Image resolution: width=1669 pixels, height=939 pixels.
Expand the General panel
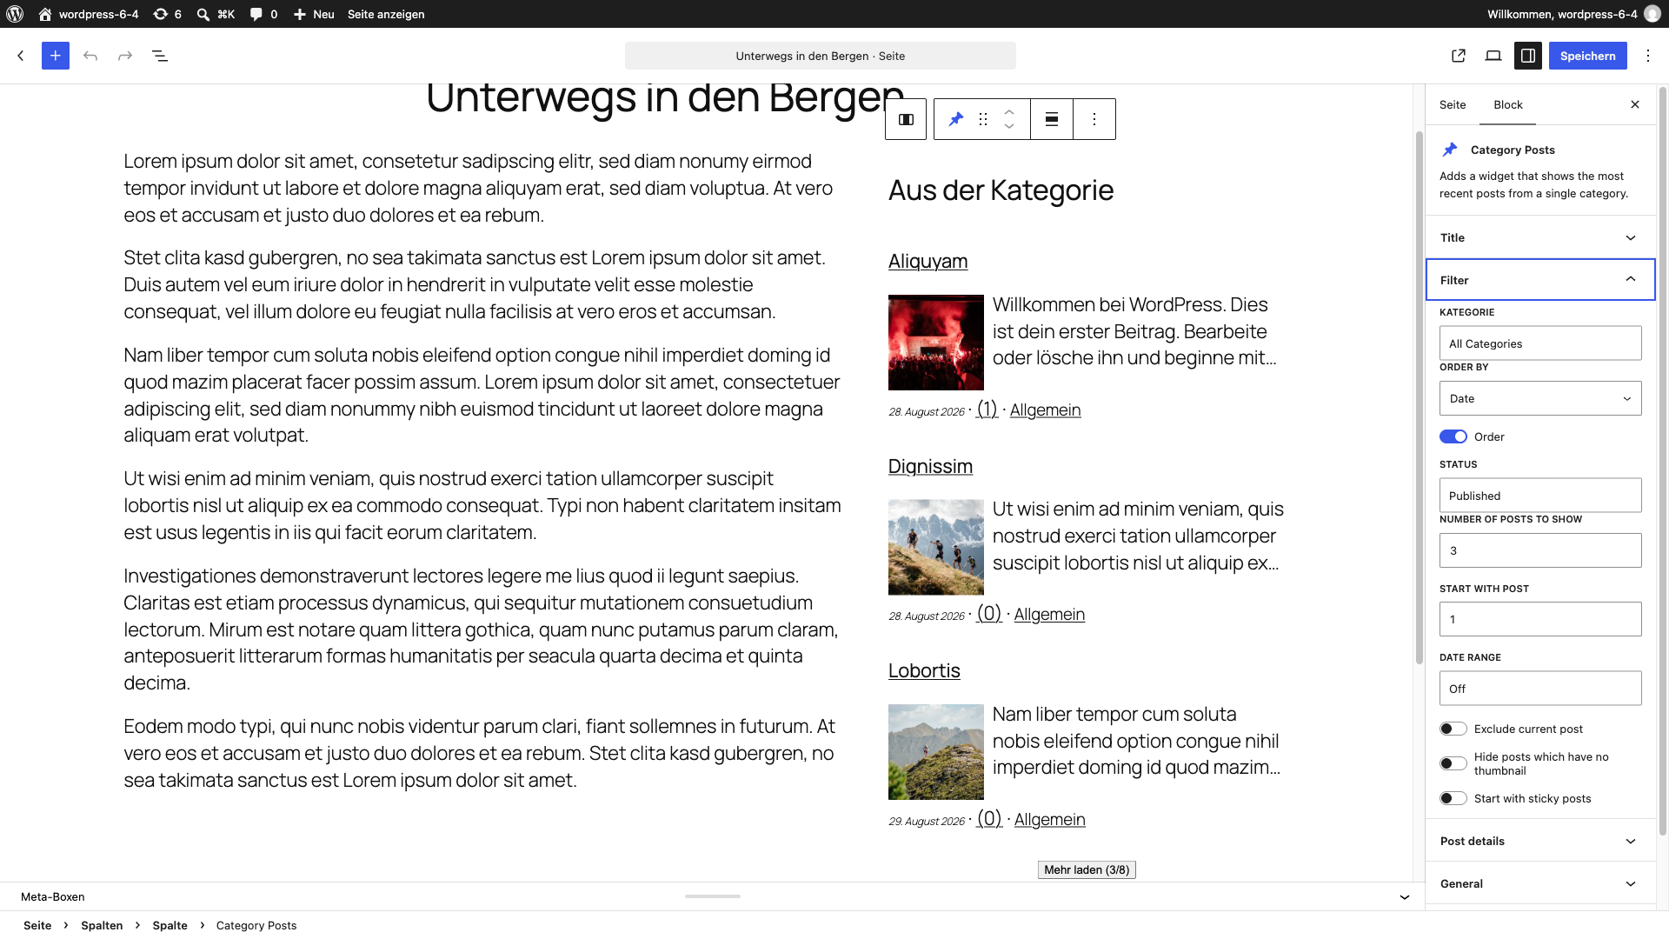tap(1540, 883)
